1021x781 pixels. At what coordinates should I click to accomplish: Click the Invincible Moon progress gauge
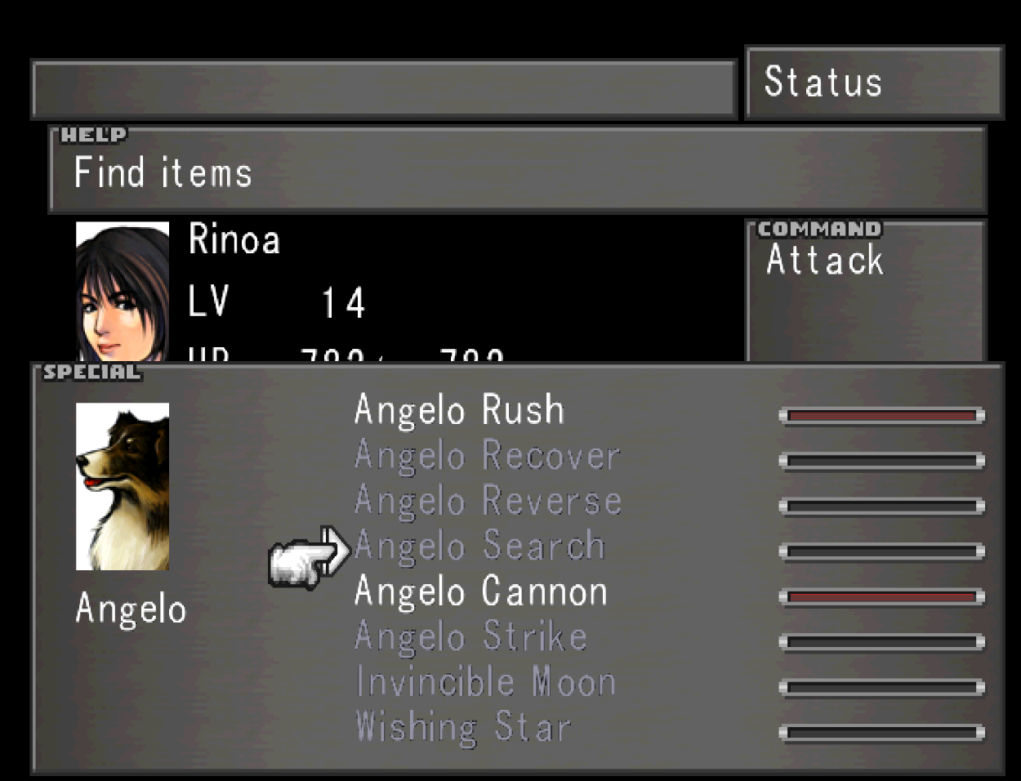[881, 687]
